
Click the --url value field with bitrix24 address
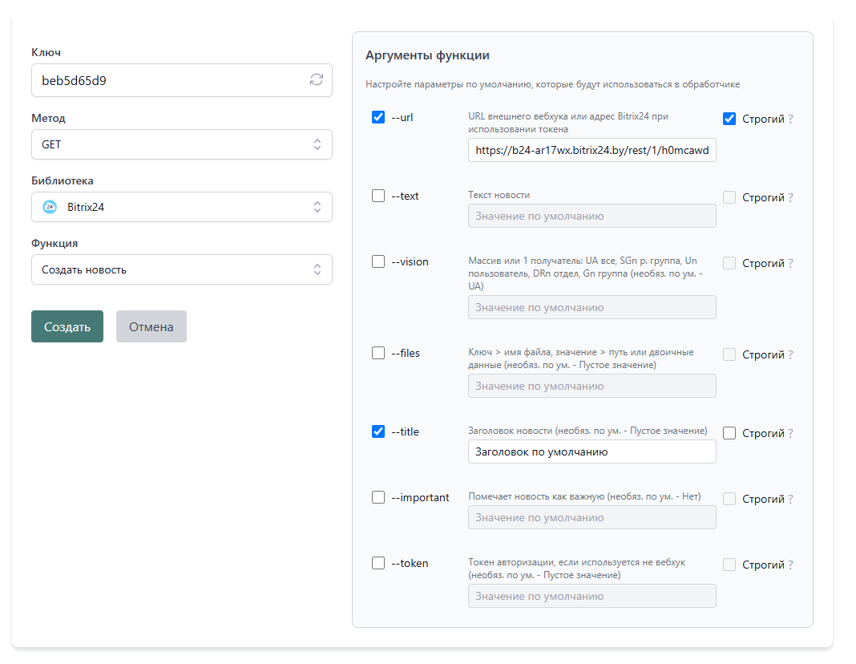[x=592, y=150]
